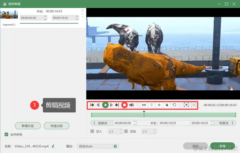The image size is (240, 153).
Task: Increase Segment[1] start time stepper
Action: pos(45,17)
